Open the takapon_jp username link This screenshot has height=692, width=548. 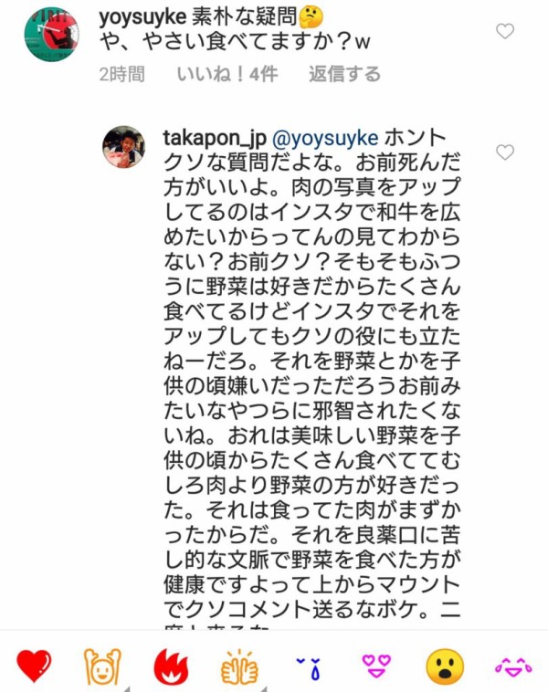pyautogui.click(x=214, y=138)
